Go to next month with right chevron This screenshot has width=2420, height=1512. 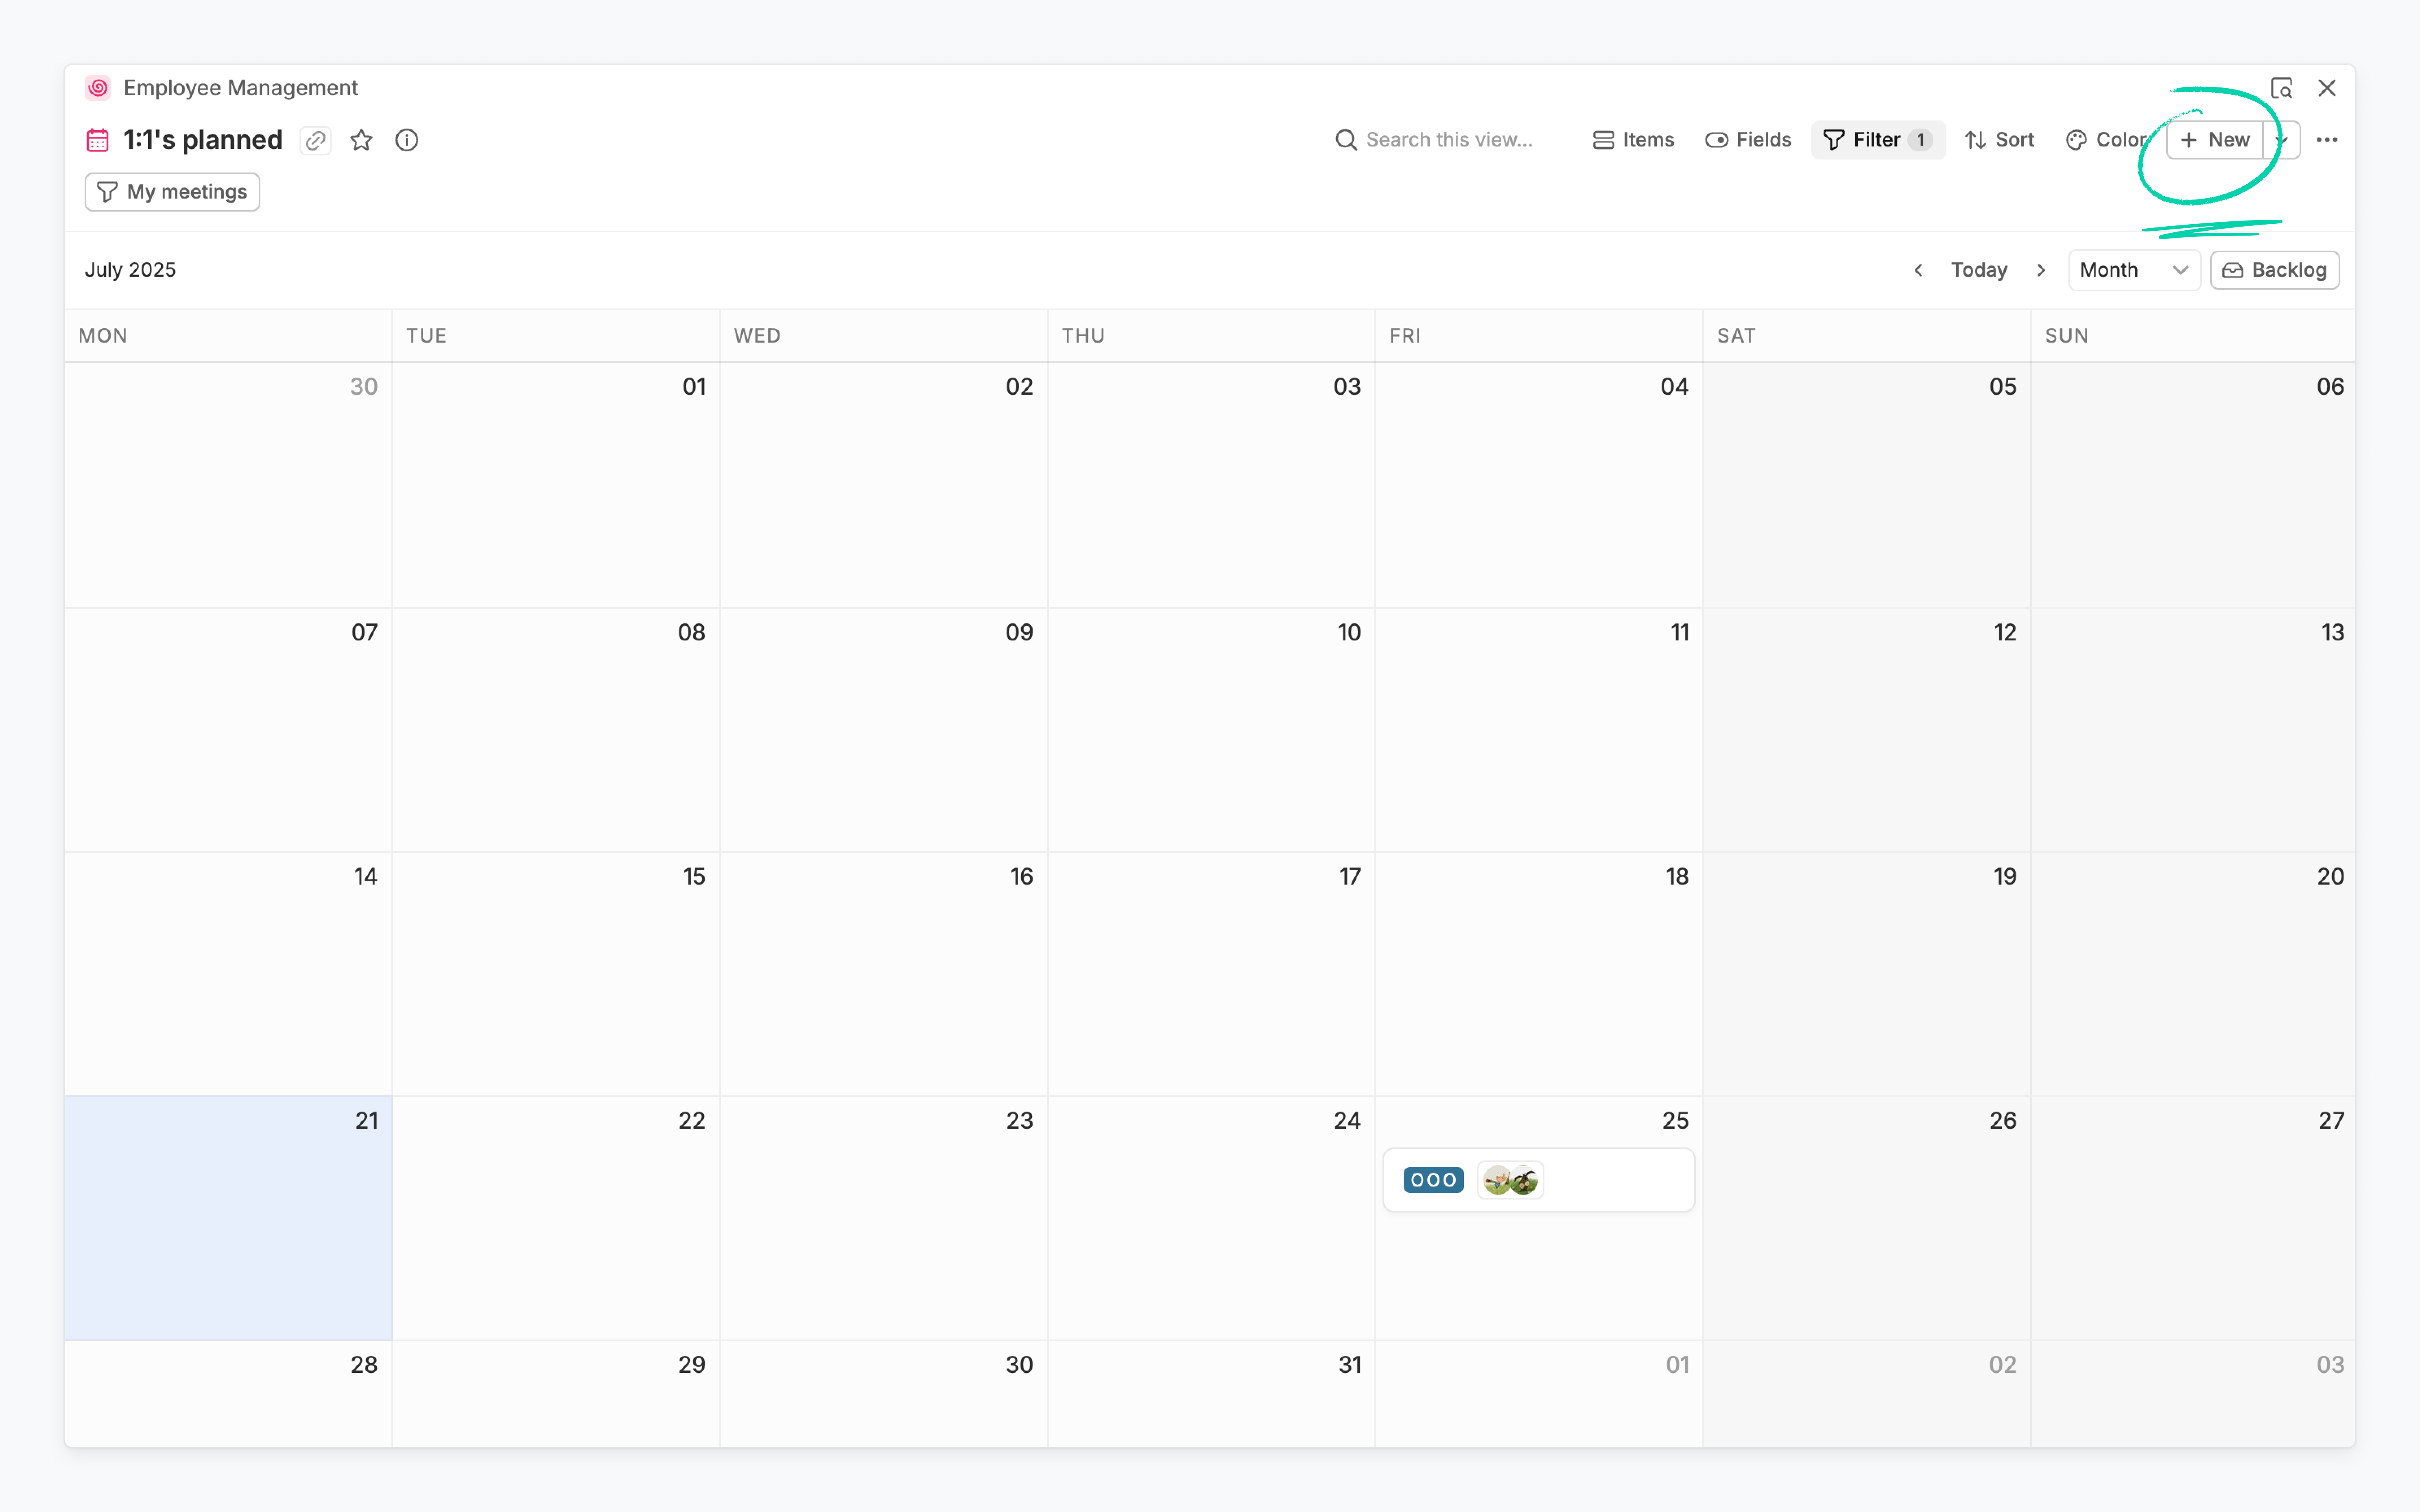(2041, 270)
